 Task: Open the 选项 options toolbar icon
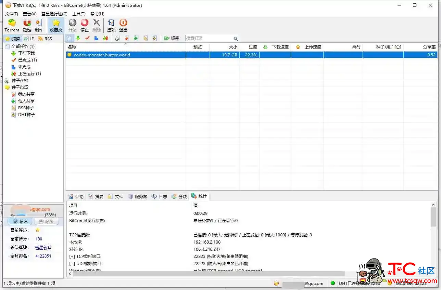[x=111, y=26]
